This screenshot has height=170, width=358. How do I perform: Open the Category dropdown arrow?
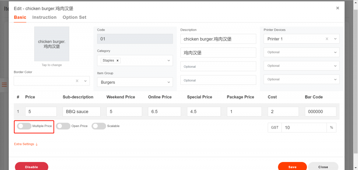click(x=169, y=60)
